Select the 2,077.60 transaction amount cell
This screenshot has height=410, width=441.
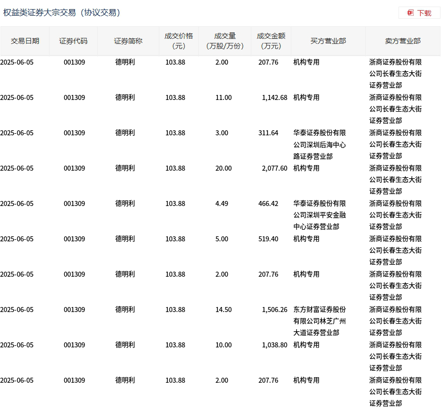(275, 169)
